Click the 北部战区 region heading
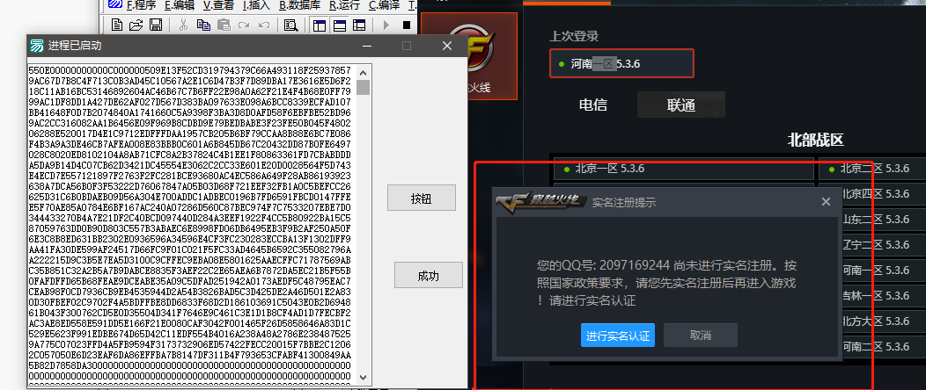 click(816, 140)
